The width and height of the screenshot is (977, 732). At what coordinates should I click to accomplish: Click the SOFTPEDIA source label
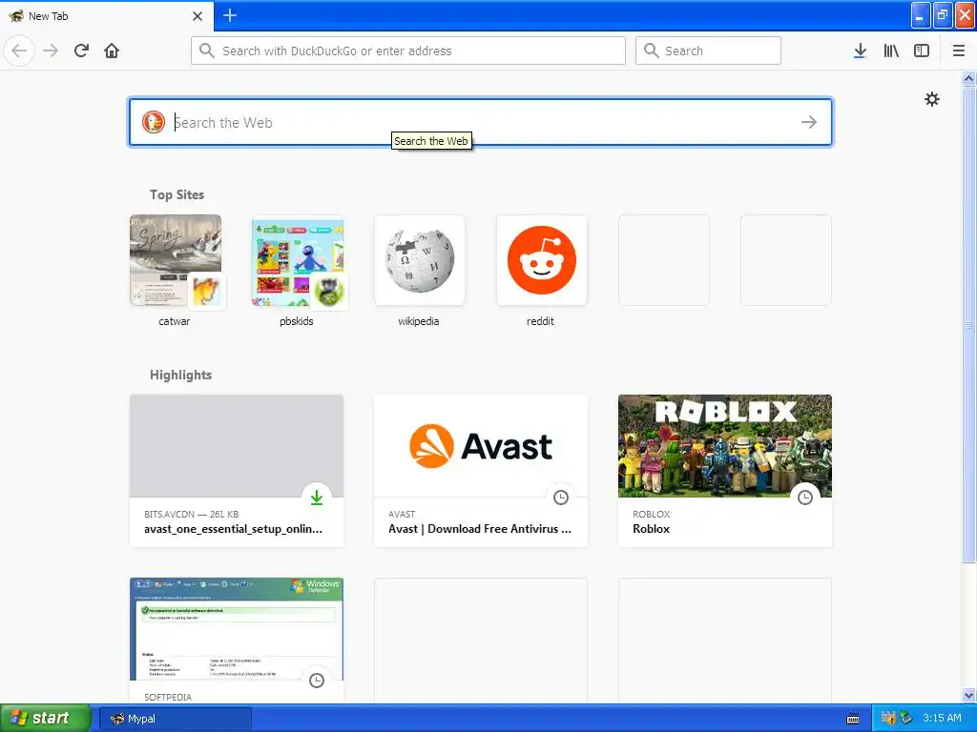point(168,697)
